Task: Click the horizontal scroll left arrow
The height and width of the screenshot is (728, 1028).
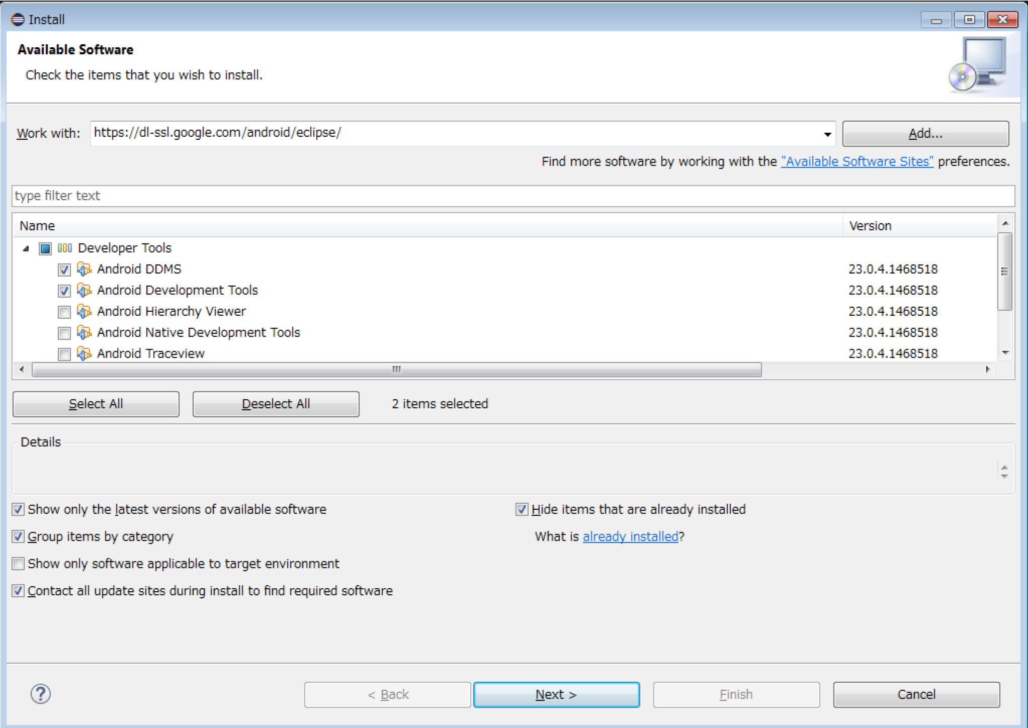Action: 22,370
